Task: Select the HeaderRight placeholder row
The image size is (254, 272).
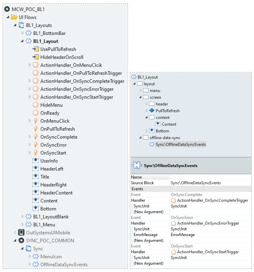Action: coord(53,185)
